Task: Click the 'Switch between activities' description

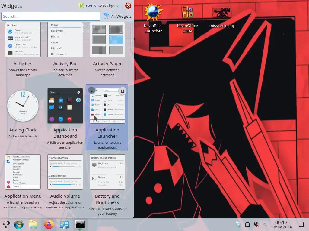Action: click(107, 72)
